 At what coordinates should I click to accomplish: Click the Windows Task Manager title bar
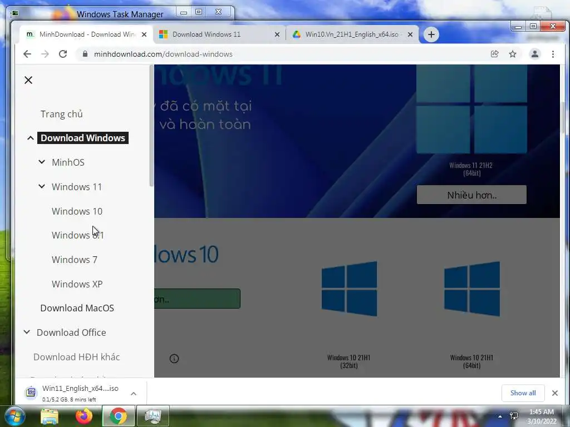click(120, 14)
